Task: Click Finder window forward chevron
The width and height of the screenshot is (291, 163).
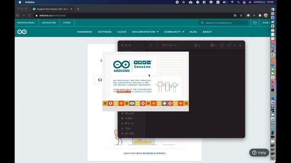Action: click(157, 45)
